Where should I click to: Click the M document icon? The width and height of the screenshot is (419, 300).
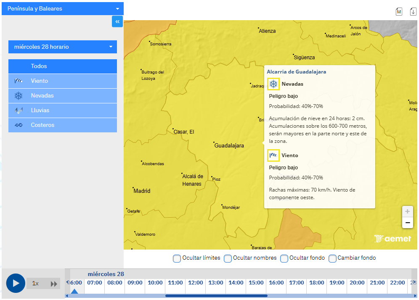399,11
